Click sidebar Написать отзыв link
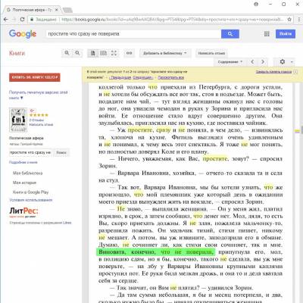Screen dimensions: 303x303 click(41, 124)
